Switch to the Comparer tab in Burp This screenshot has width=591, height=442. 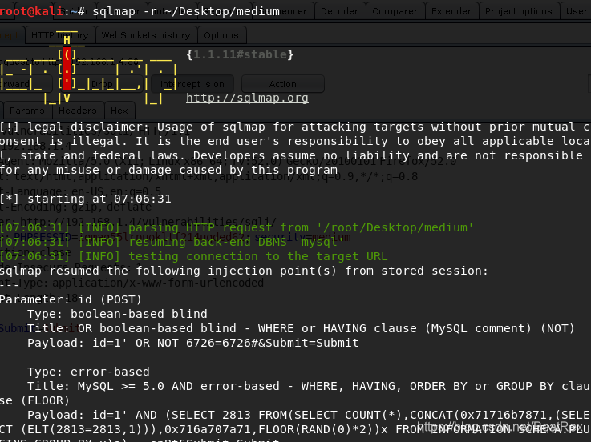(395, 11)
